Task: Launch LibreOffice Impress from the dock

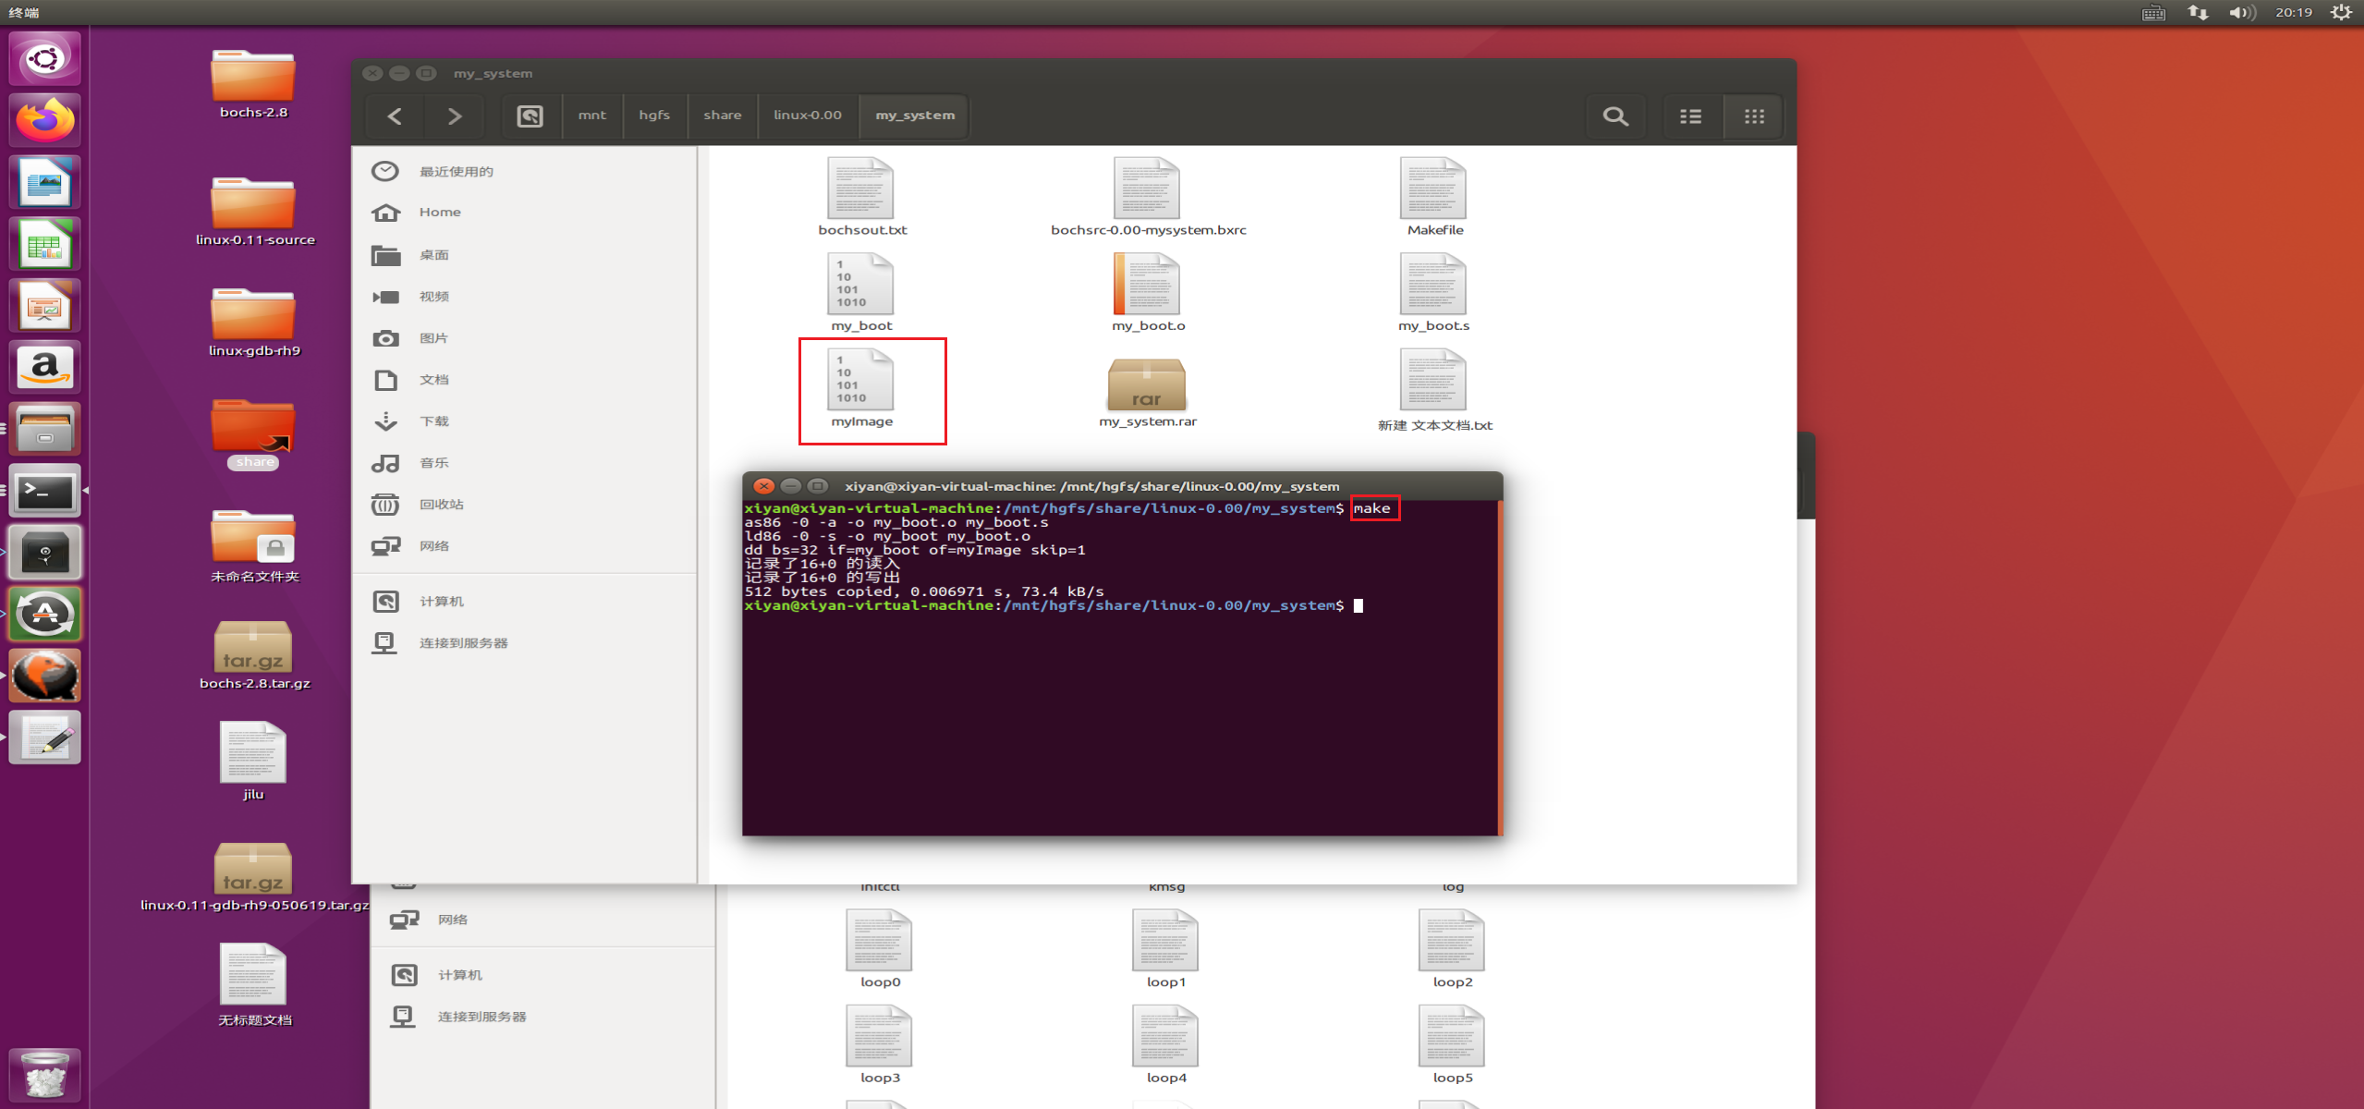Action: click(44, 305)
